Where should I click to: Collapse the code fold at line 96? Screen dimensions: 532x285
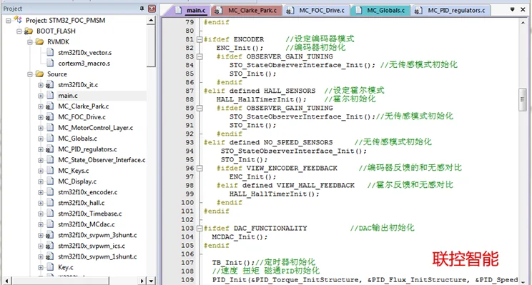click(199, 168)
